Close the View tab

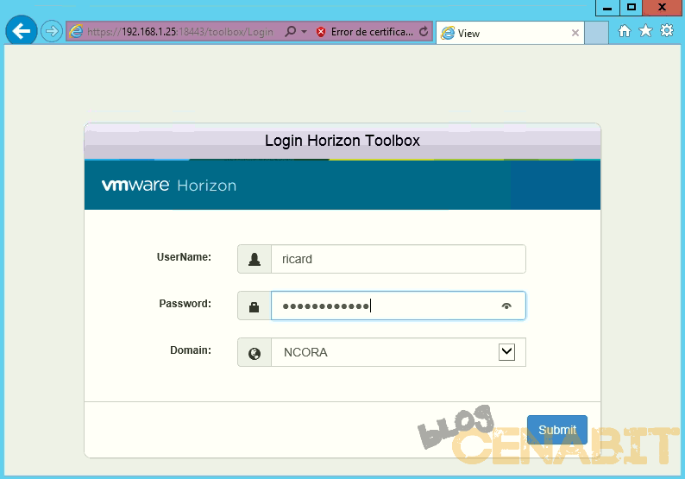point(575,33)
